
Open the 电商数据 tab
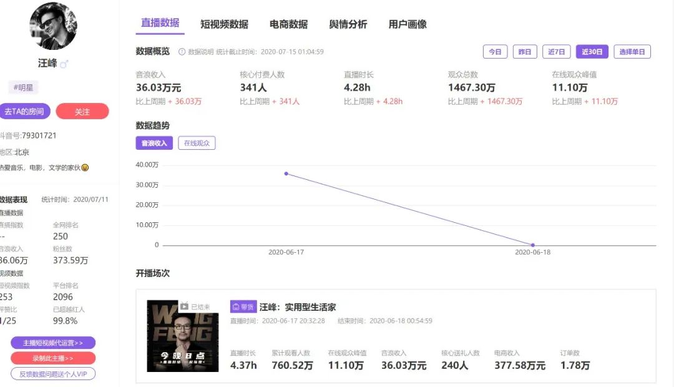[x=289, y=23]
